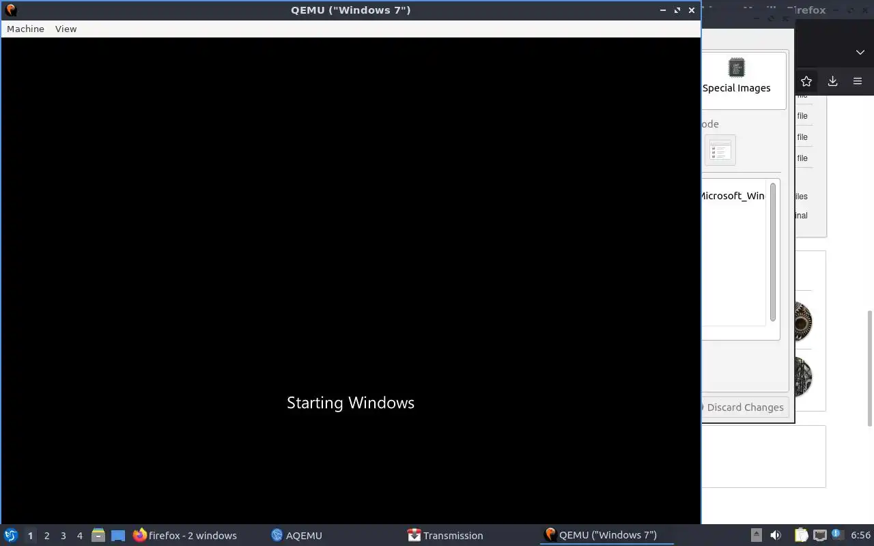Screen dimensions: 874x546
Task: Click the QEMU flame icon in the title bar
Action: pyautogui.click(x=10, y=10)
